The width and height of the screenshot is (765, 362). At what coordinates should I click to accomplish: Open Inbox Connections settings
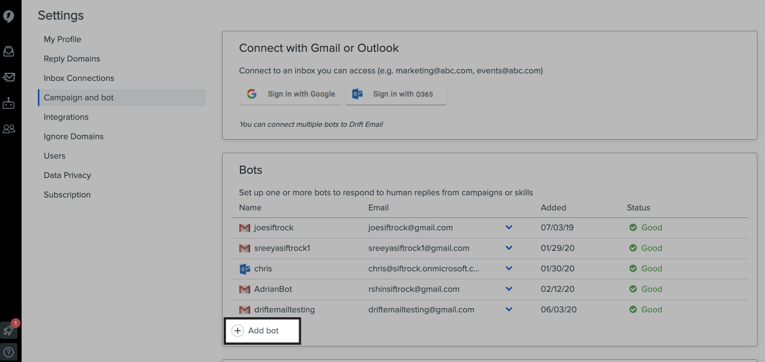click(79, 78)
